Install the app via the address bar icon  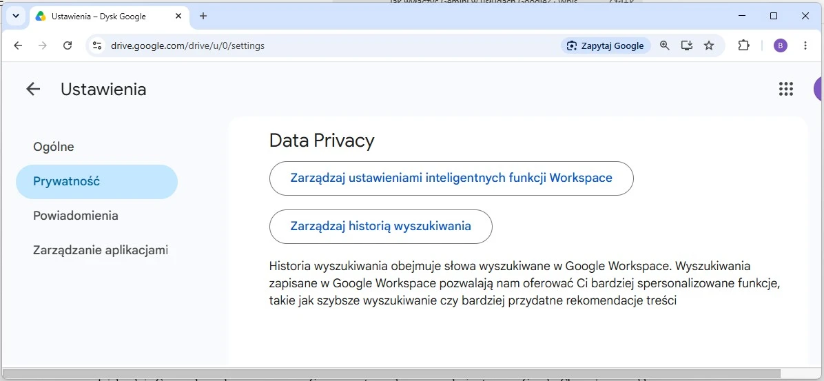pyautogui.click(x=687, y=45)
